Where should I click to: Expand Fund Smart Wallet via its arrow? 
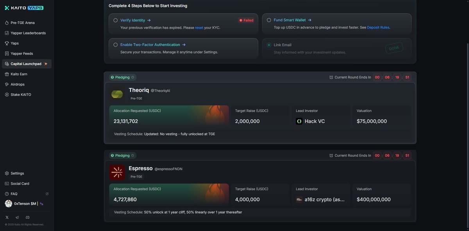[310, 20]
